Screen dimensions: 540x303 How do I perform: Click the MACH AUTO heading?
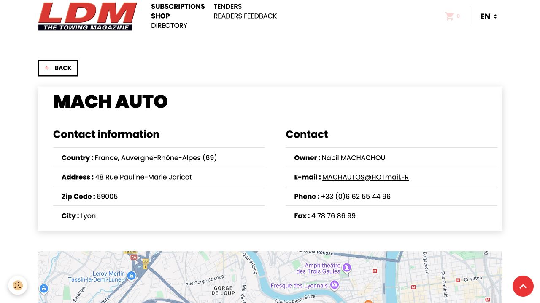click(111, 102)
